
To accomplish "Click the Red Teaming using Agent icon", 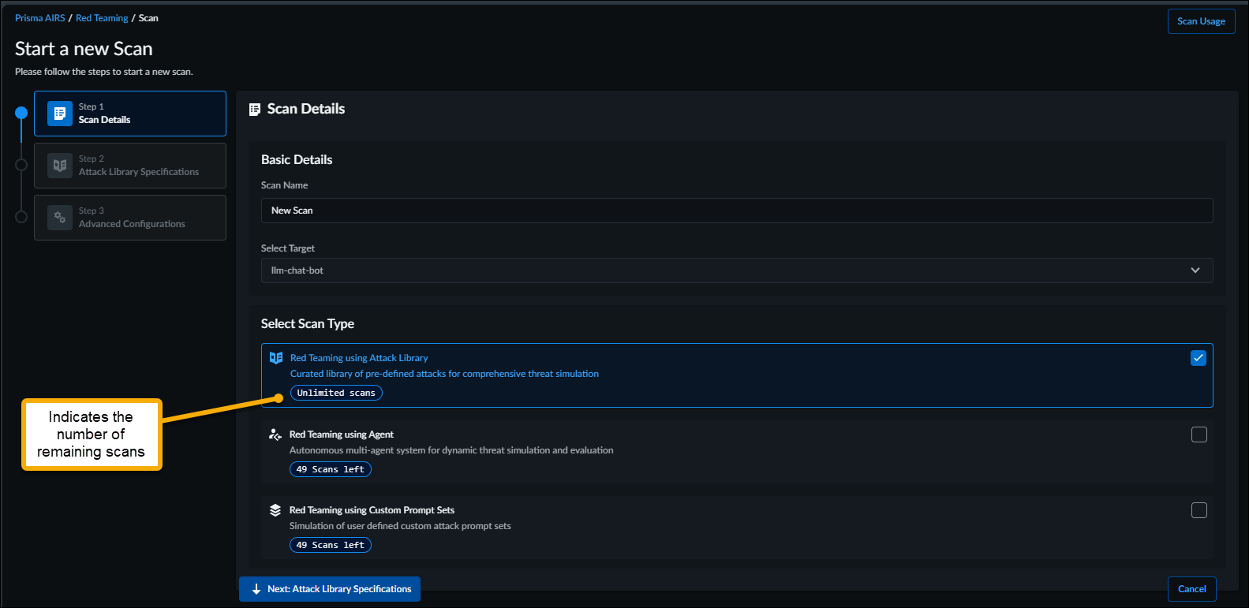I will pyautogui.click(x=275, y=435).
